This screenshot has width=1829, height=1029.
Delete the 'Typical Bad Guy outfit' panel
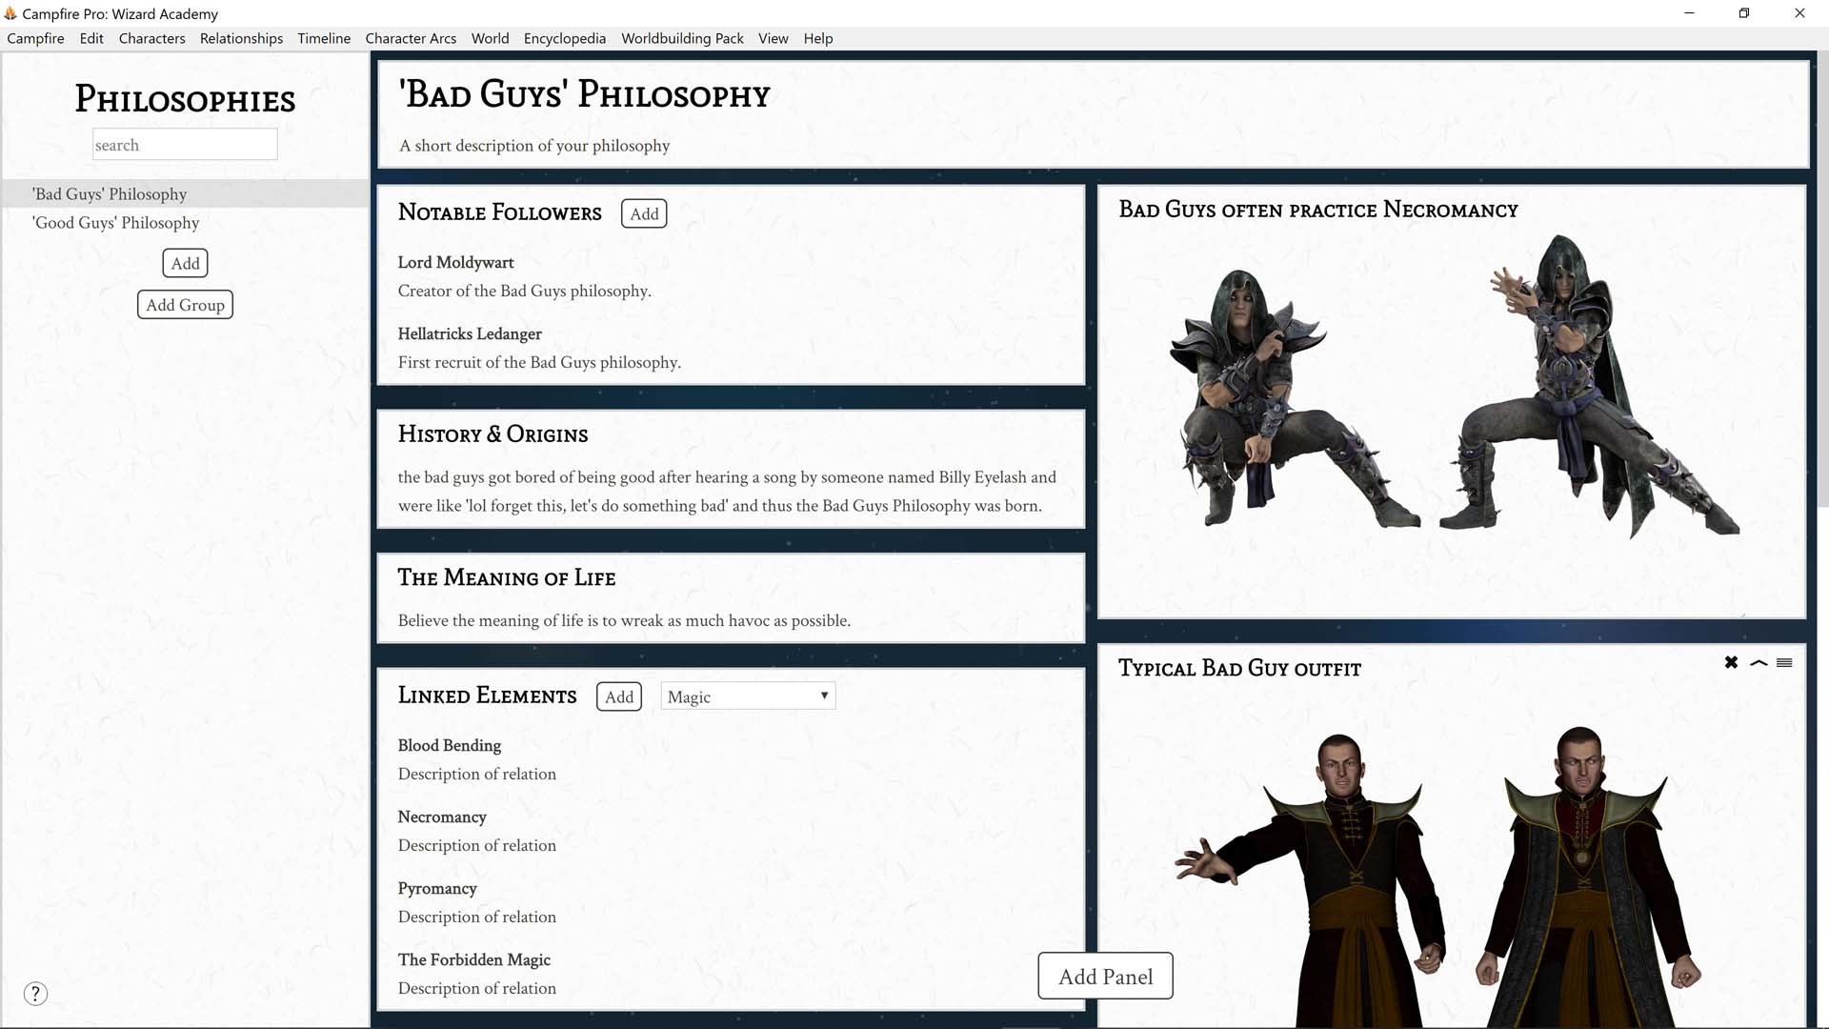pyautogui.click(x=1731, y=662)
